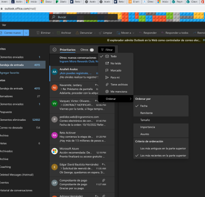Select all messages circle check icon
Viewport: 205px width, 197px height.
pos(54,50)
